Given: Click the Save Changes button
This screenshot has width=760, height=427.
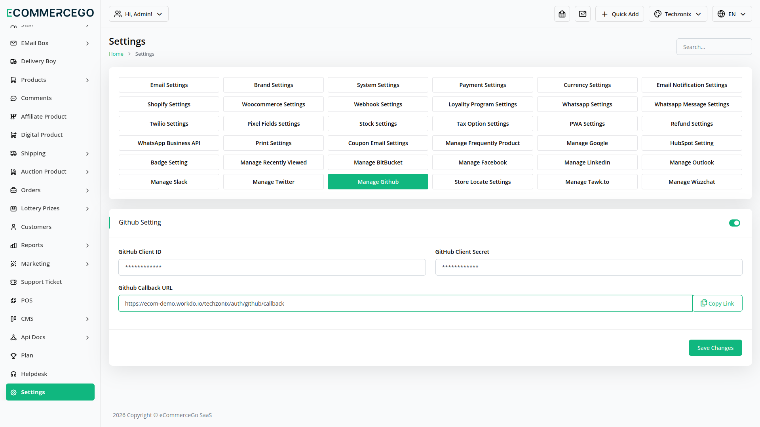Looking at the screenshot, I should 715,348.
